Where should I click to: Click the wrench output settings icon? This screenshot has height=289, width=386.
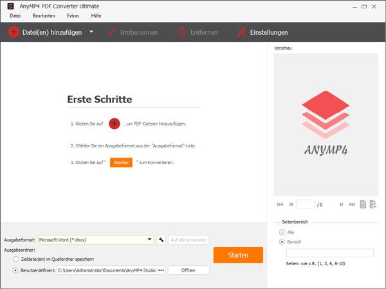tap(161, 239)
